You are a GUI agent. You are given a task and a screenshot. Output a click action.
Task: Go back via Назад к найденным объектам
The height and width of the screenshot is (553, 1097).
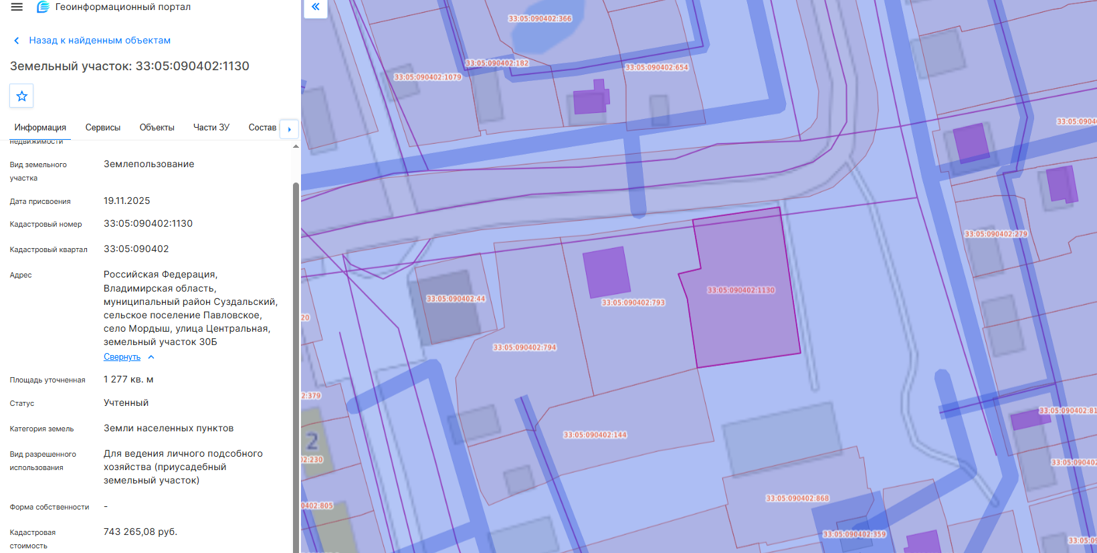click(100, 41)
